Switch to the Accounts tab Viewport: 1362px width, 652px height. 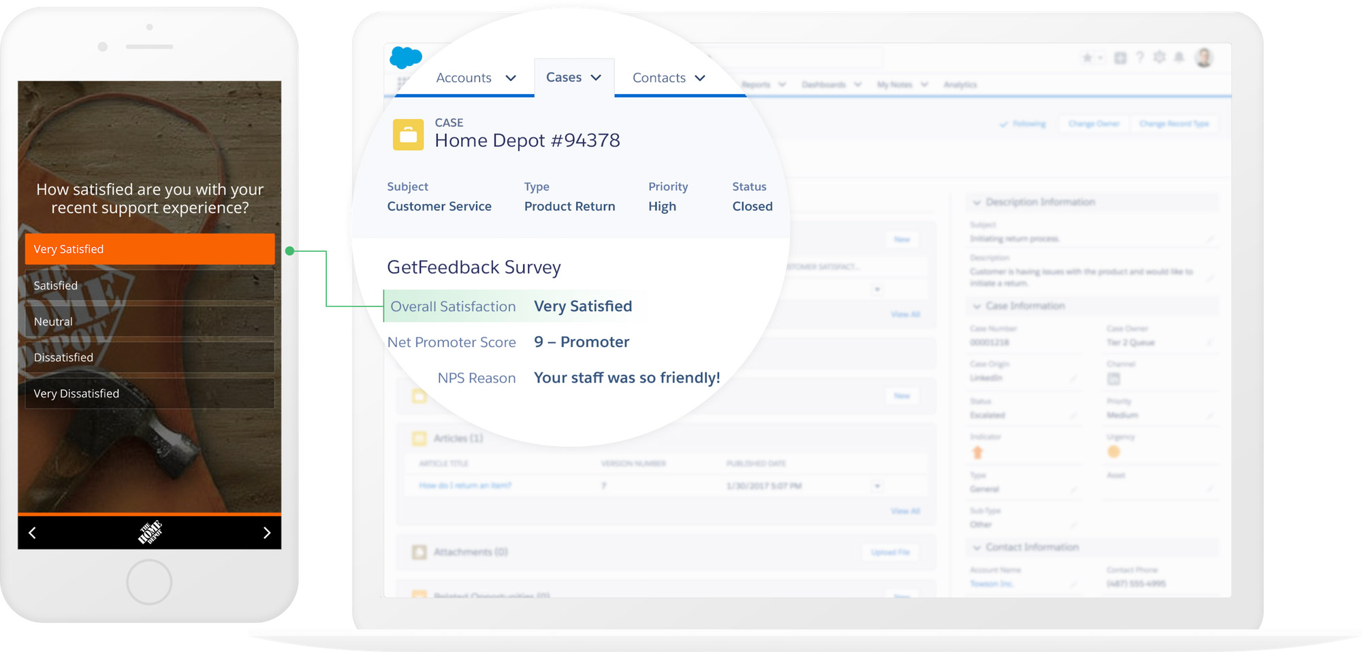tap(464, 78)
